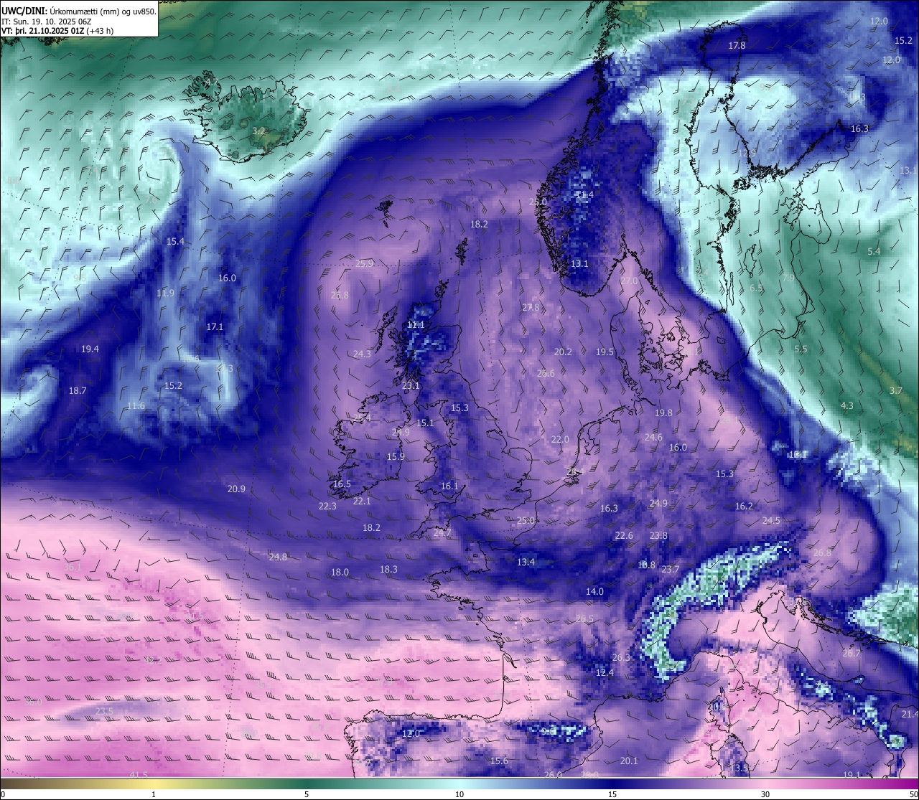The height and width of the screenshot is (800, 919).
Task: Click the '10' label on the color scale
Action: pos(459,794)
